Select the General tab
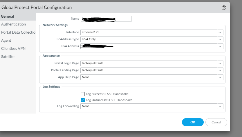Viewport: 242px width, 137px height. tap(18, 16)
